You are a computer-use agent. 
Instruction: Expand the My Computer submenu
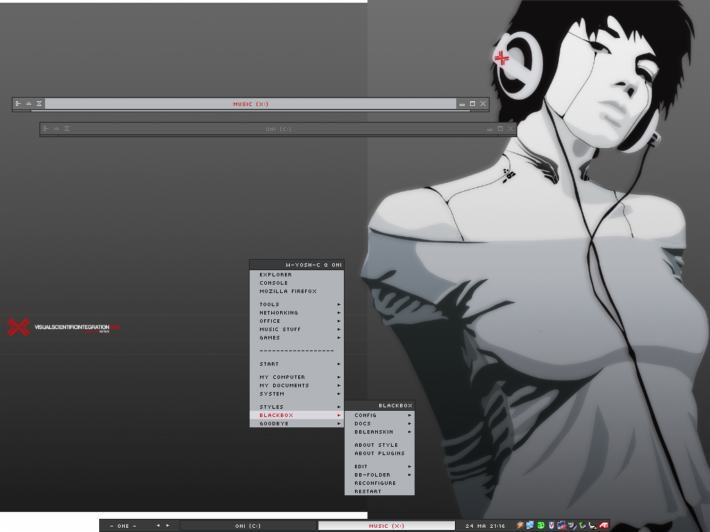coord(297,377)
